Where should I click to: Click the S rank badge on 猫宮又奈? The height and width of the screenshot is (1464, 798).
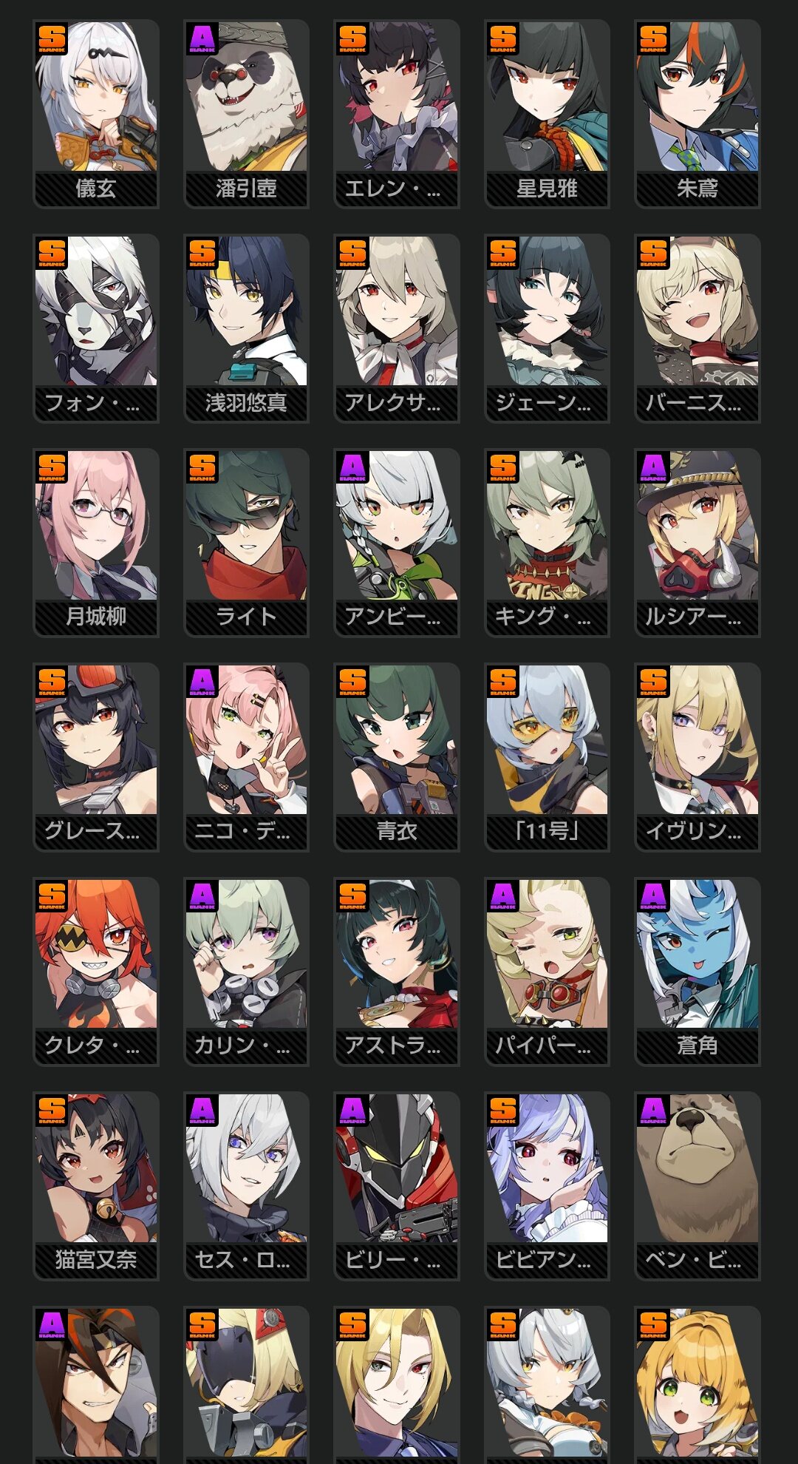tap(52, 1111)
